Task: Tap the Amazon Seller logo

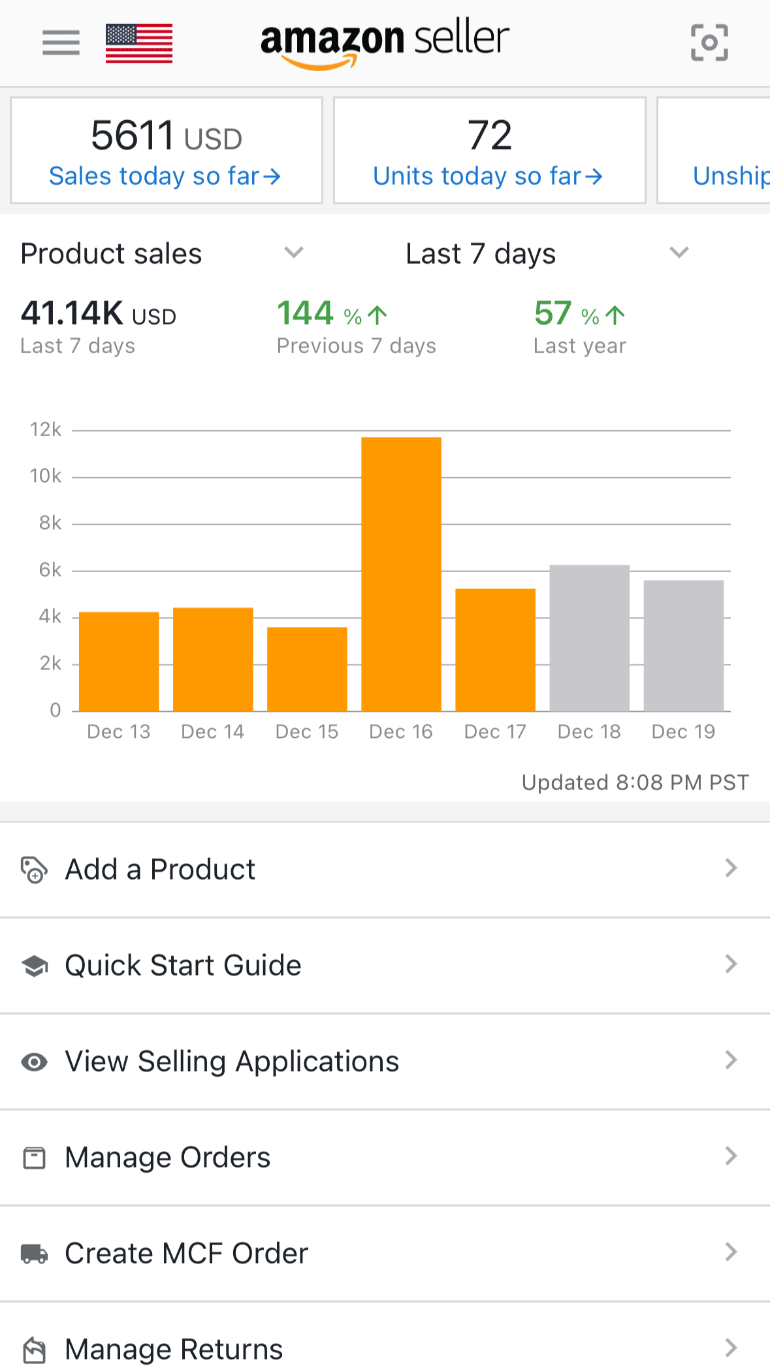Action: pyautogui.click(x=385, y=43)
